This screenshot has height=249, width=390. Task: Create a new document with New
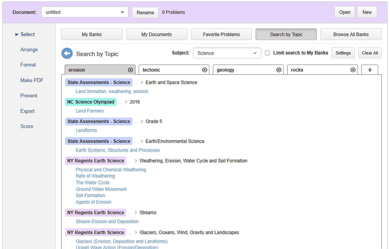click(x=367, y=12)
